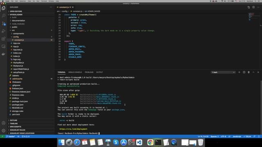Screen dimensions: 262x147
Task: Open the Docker view in activity bar
Action: (4, 54)
